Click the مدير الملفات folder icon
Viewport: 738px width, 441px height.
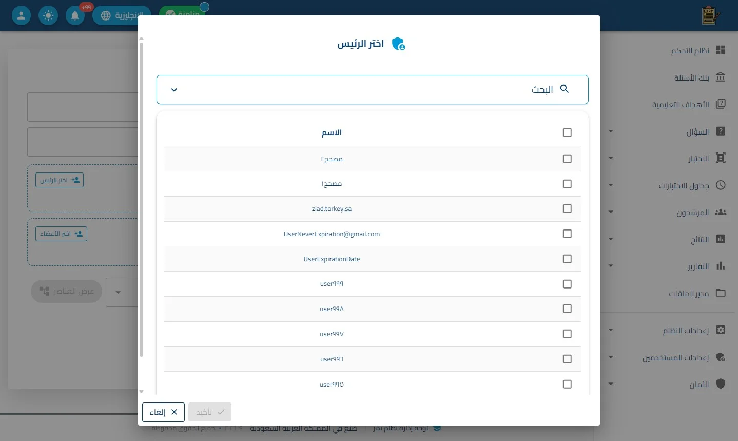(721, 293)
